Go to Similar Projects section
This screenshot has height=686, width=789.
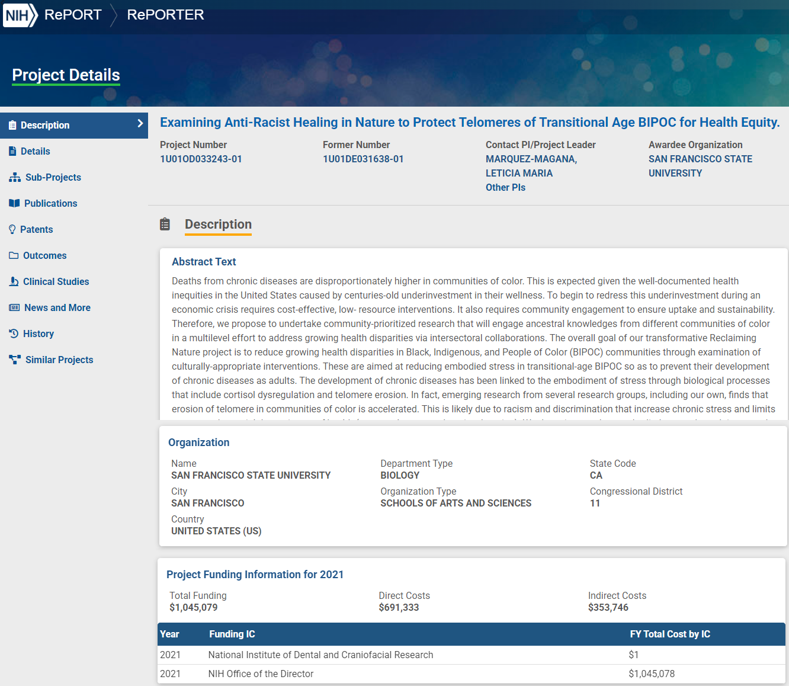pyautogui.click(x=59, y=360)
